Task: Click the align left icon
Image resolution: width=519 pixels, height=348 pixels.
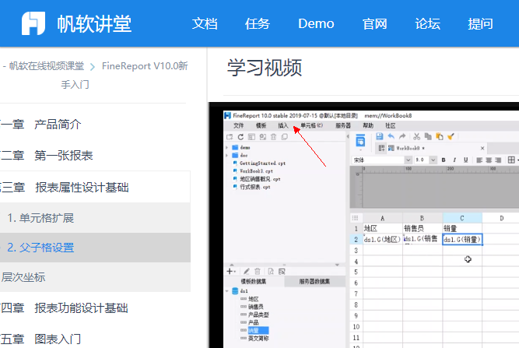Action: (479, 160)
